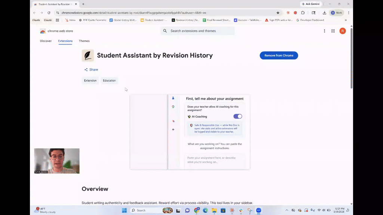
Task: Open the Google apps grid
Action: coord(333,31)
